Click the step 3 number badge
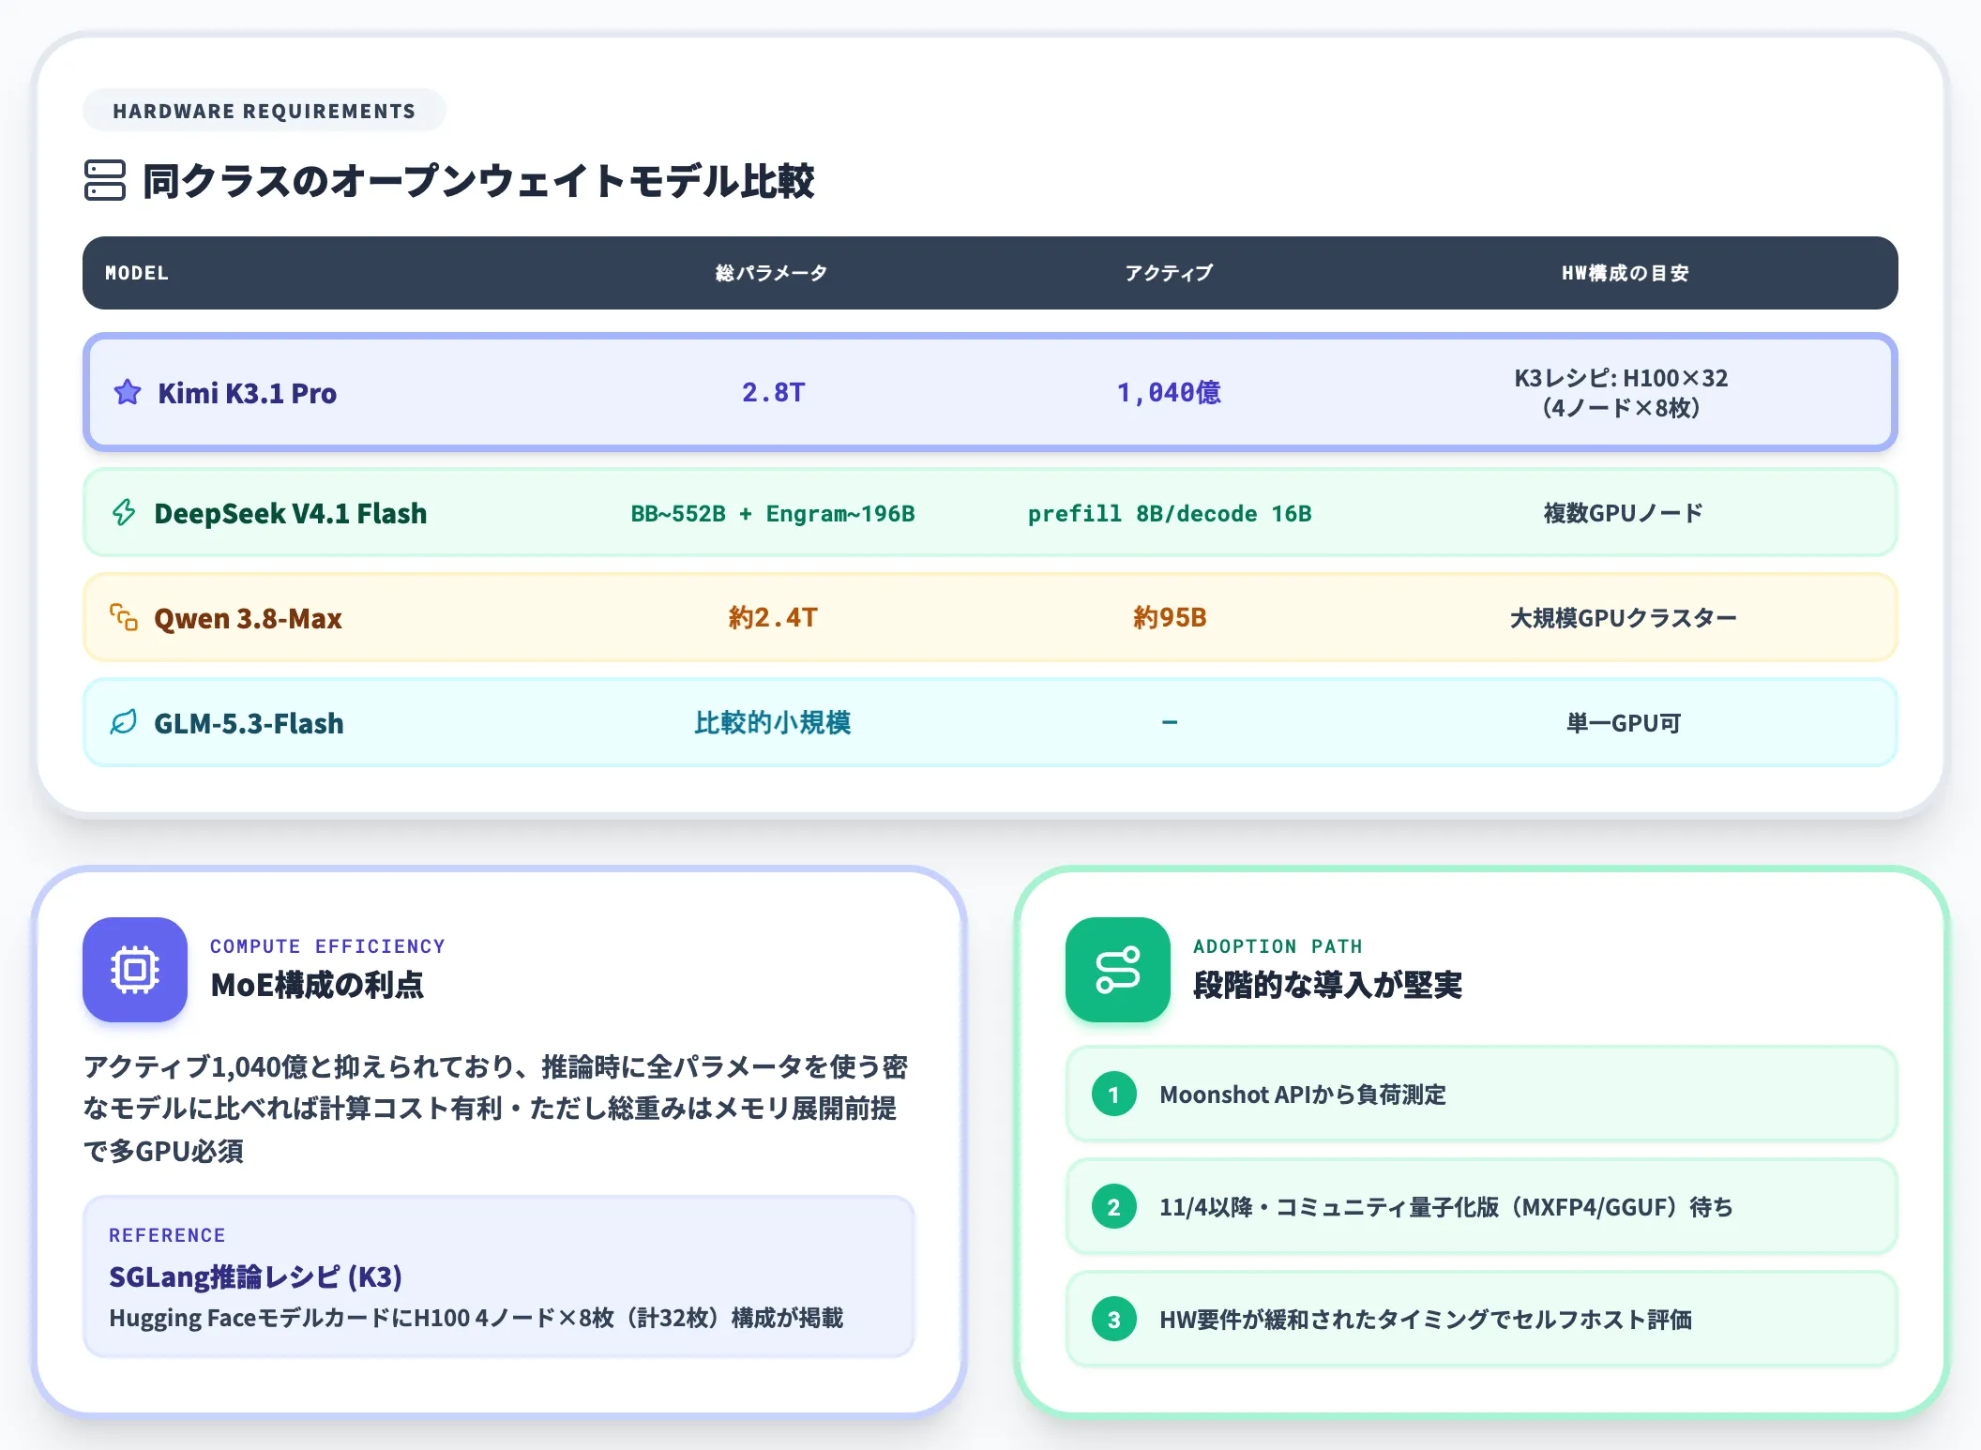1981x1450 pixels. point(1114,1320)
